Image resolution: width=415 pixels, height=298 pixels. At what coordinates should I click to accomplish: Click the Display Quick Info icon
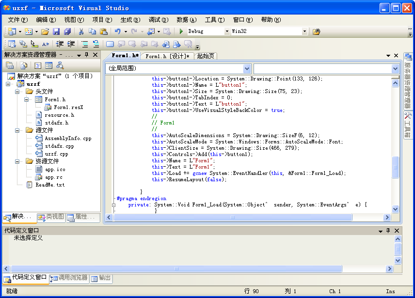(34, 44)
